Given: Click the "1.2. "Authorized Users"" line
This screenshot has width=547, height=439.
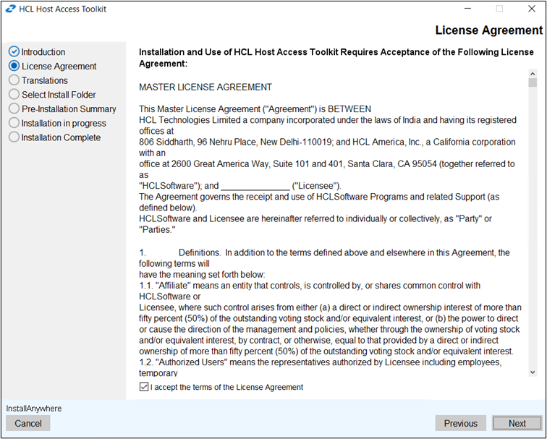Looking at the screenshot, I should coord(321,362).
